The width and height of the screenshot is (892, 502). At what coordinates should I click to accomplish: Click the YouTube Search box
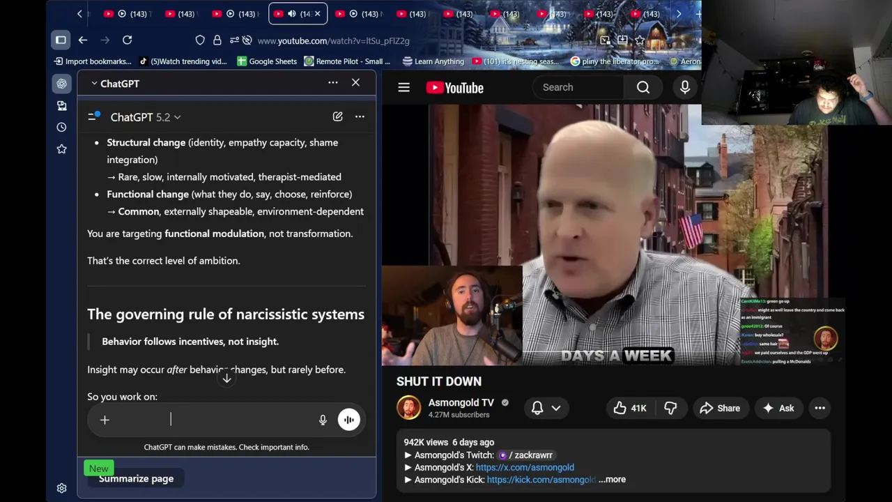tap(578, 87)
